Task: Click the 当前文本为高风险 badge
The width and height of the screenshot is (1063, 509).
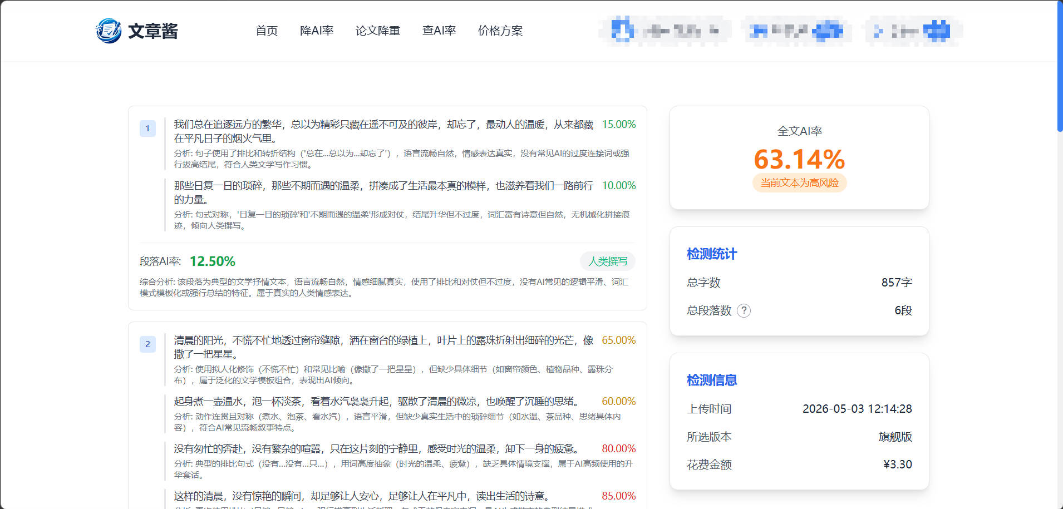Action: 799,182
